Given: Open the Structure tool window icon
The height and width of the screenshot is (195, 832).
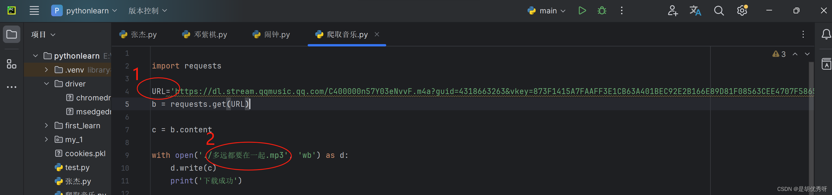Looking at the screenshot, I should [x=12, y=64].
